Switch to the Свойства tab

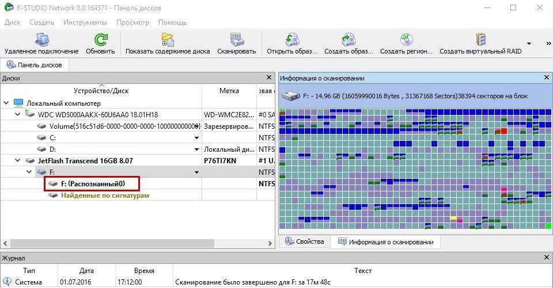[305, 242]
